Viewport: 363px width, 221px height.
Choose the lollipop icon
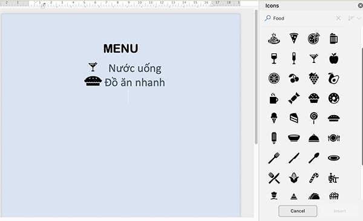(x=313, y=118)
